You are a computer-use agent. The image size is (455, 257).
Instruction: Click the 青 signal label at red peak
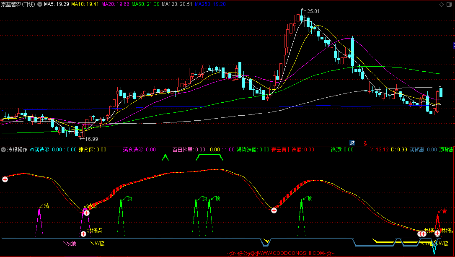pos(444,211)
